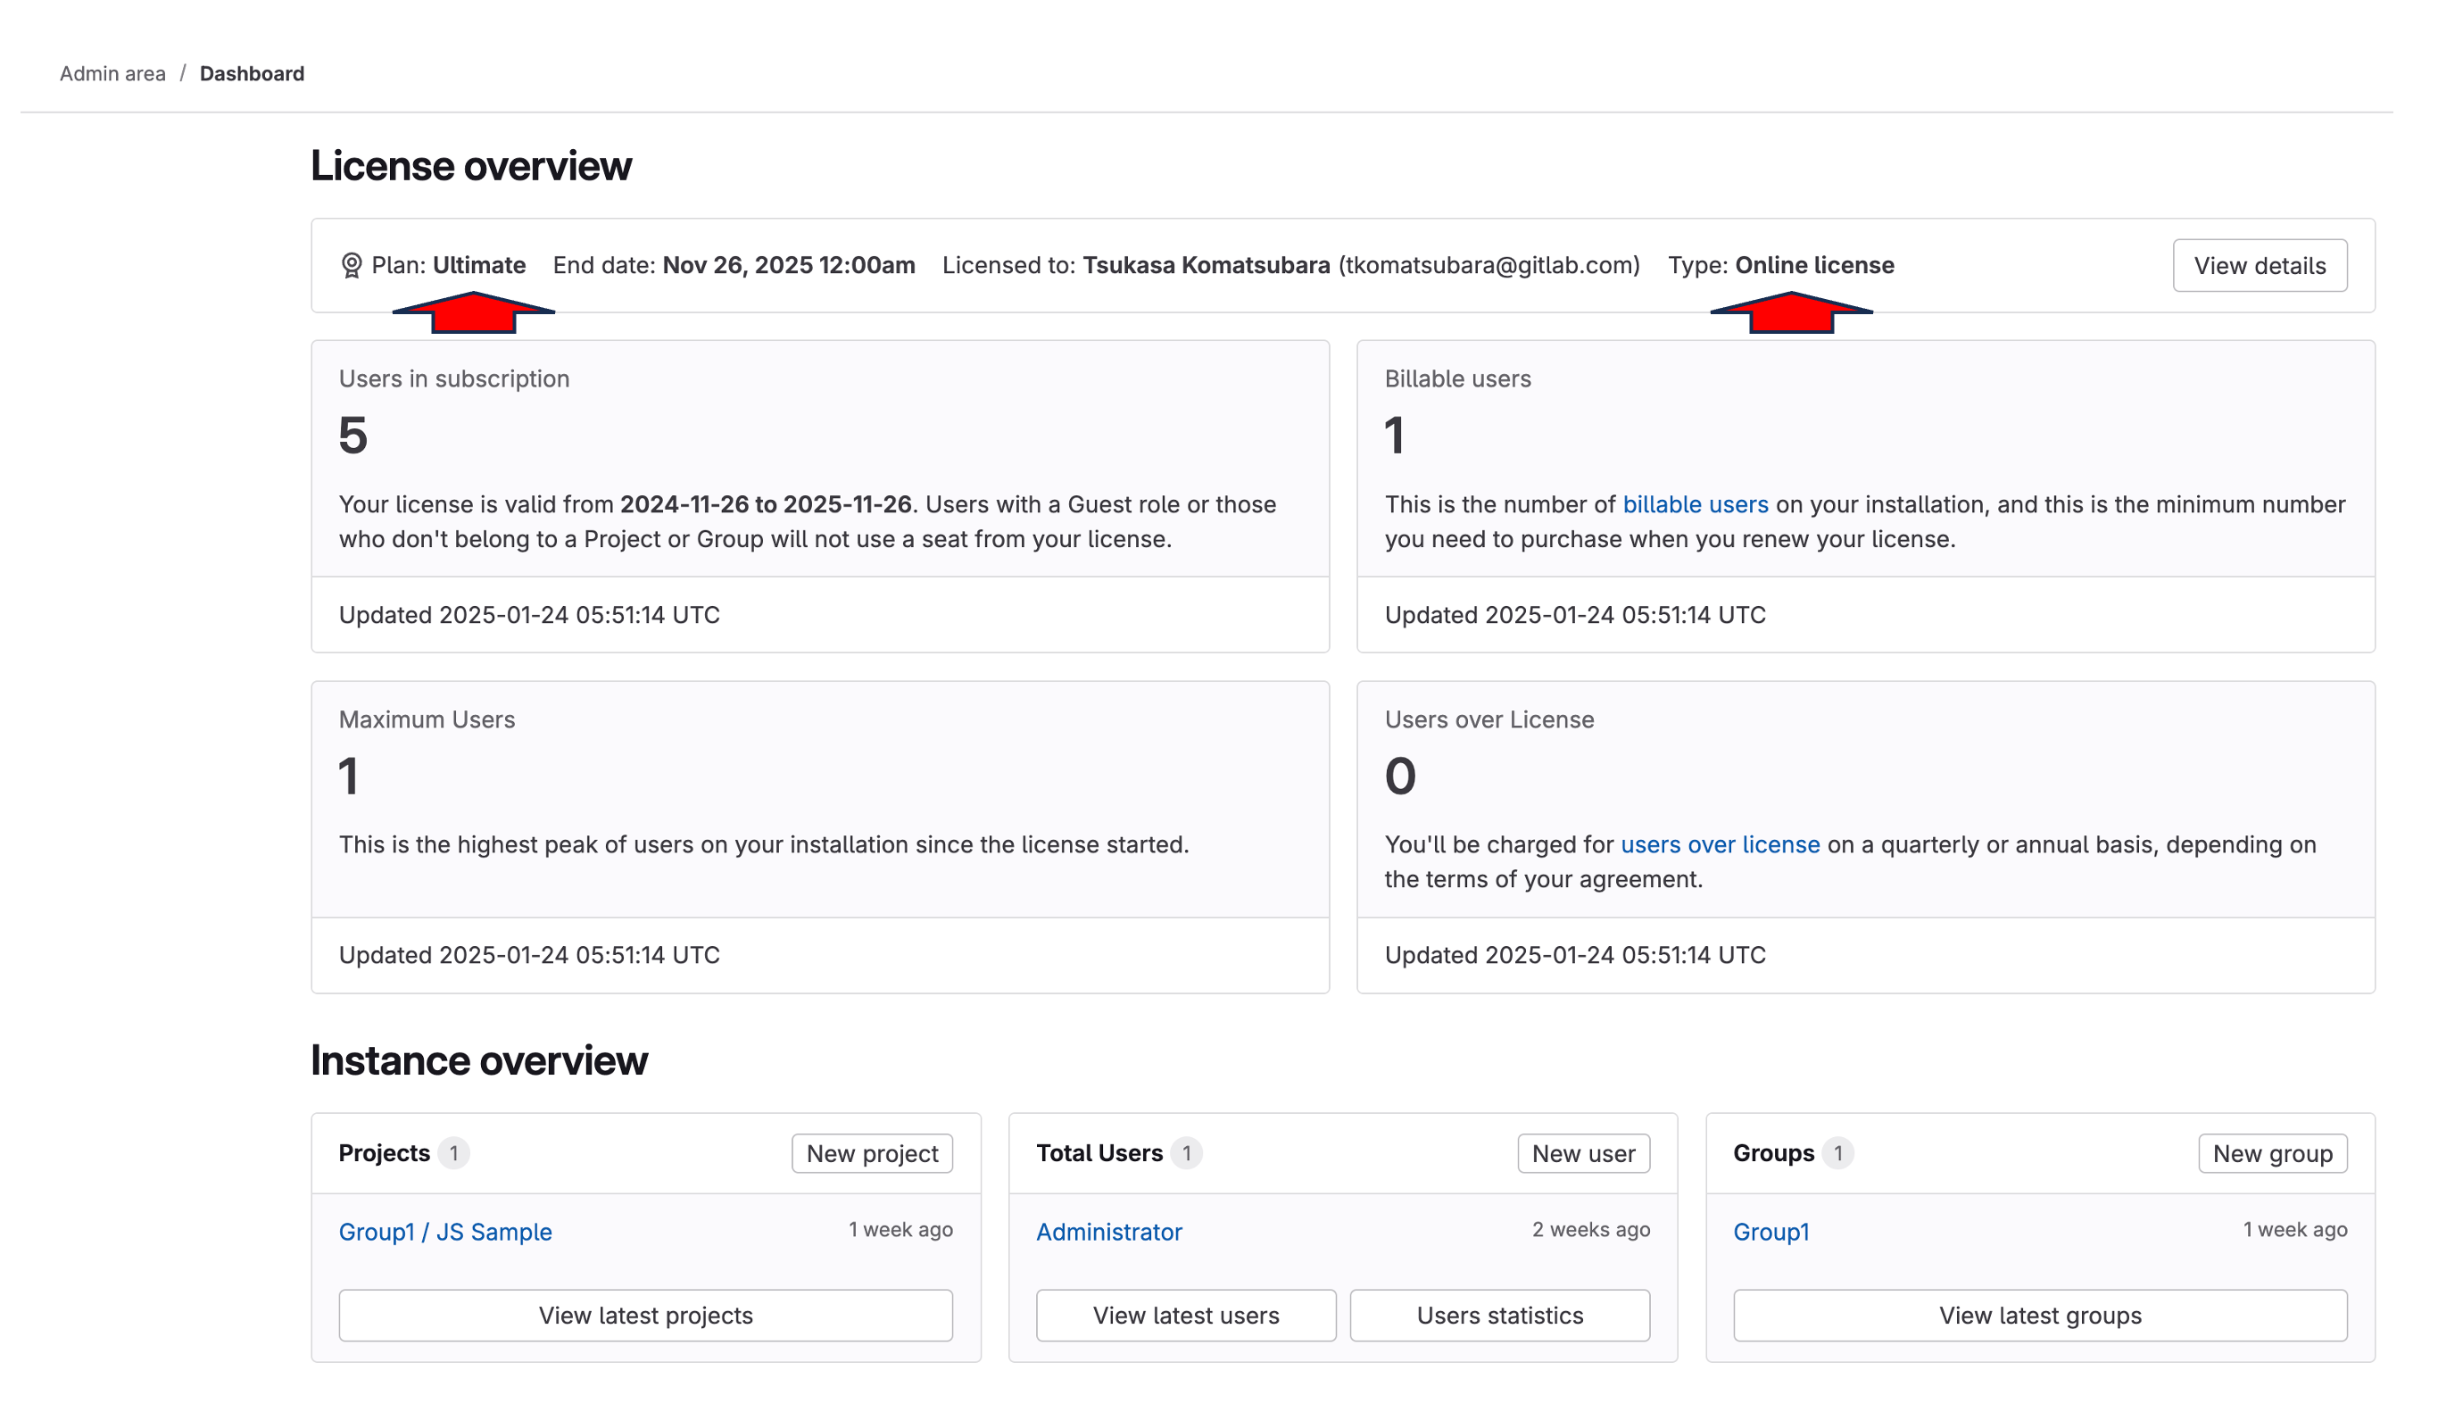Click View details on the license bar
This screenshot has height=1412, width=2438.
point(2259,265)
